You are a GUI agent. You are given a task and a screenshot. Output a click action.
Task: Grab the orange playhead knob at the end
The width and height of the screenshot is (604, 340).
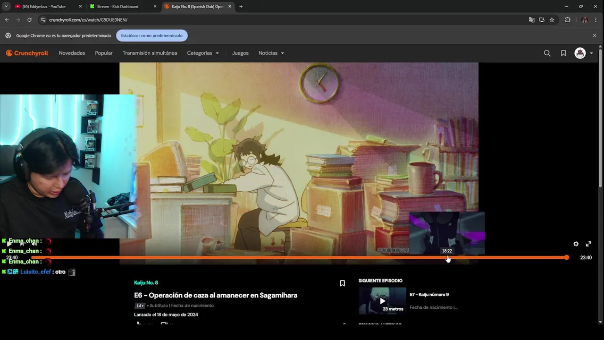[x=566, y=258]
